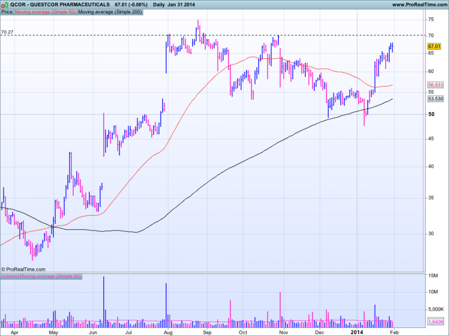Click the © ProRealTime.com copyright text

click(x=23, y=269)
